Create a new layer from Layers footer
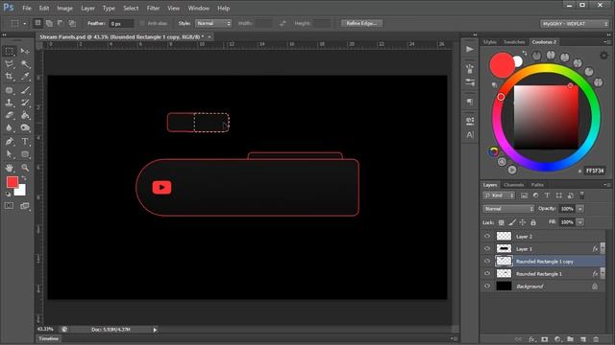 tap(583, 339)
